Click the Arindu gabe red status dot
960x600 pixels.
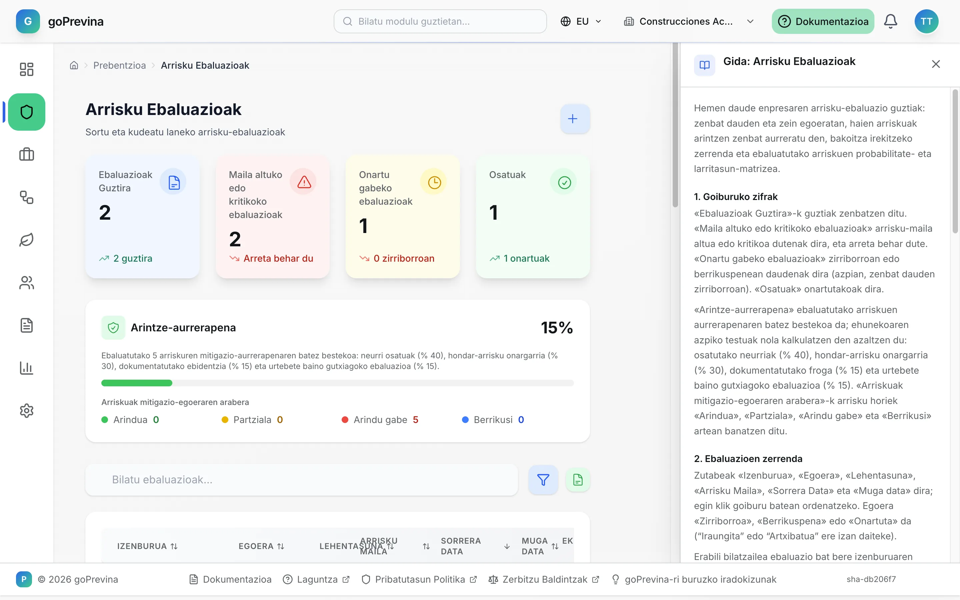coord(345,419)
